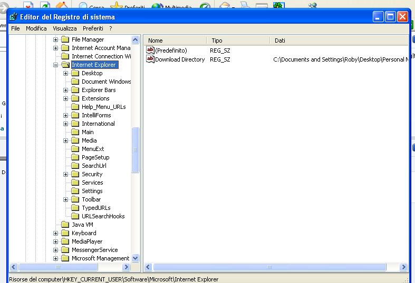This screenshot has height=283, width=415.
Task: Open the ? help menu
Action: click(111, 28)
